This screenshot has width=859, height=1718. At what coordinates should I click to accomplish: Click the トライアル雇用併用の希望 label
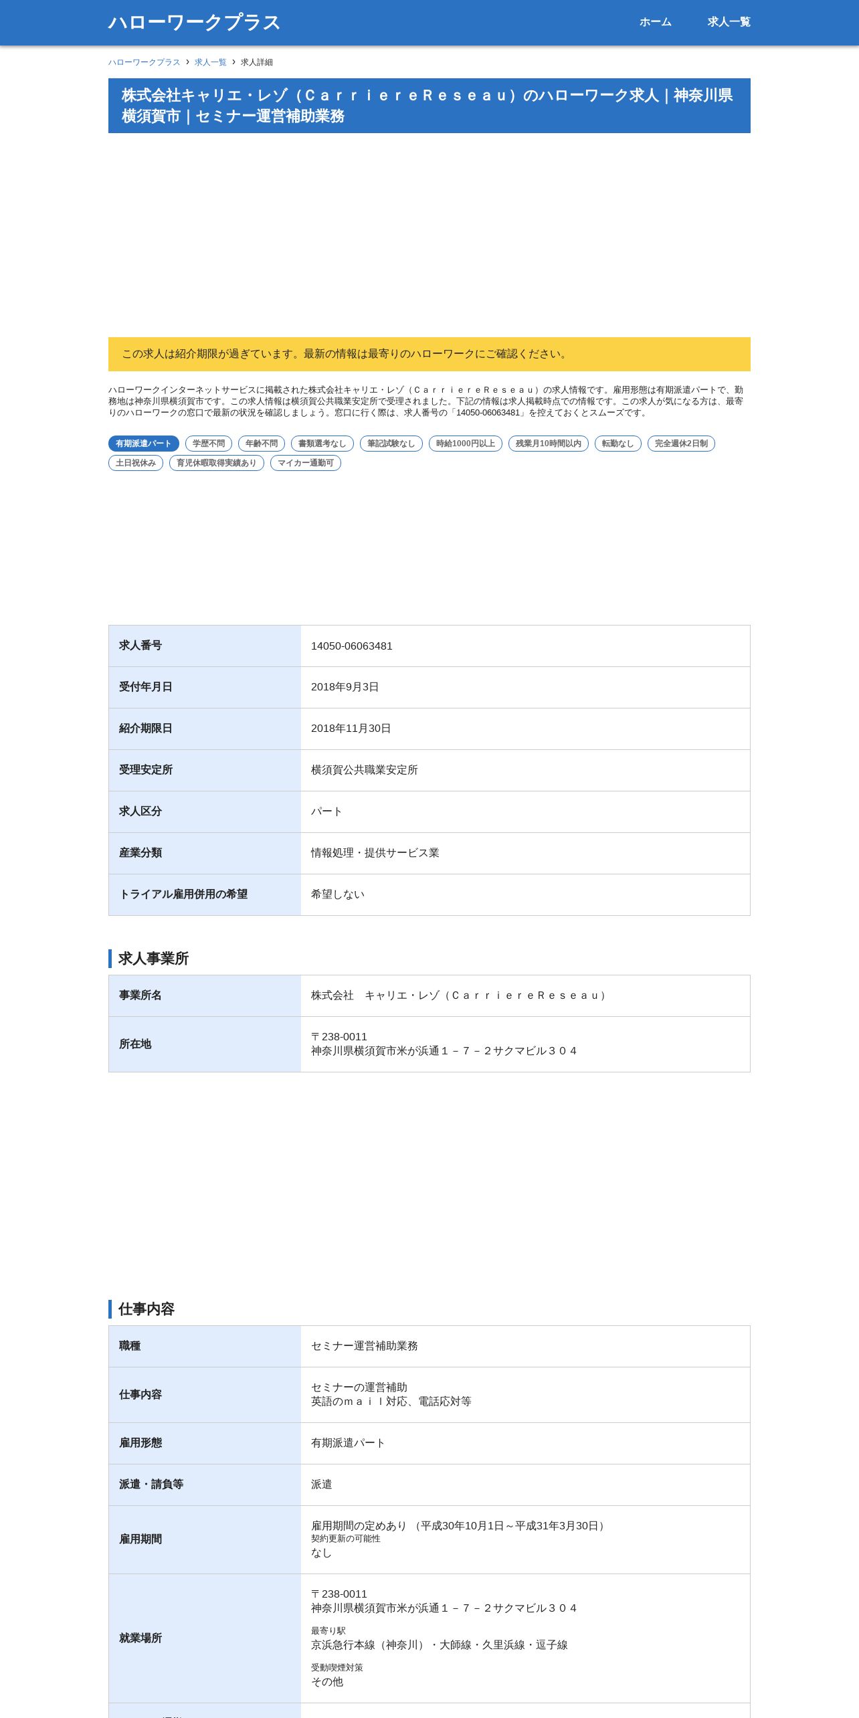click(183, 894)
